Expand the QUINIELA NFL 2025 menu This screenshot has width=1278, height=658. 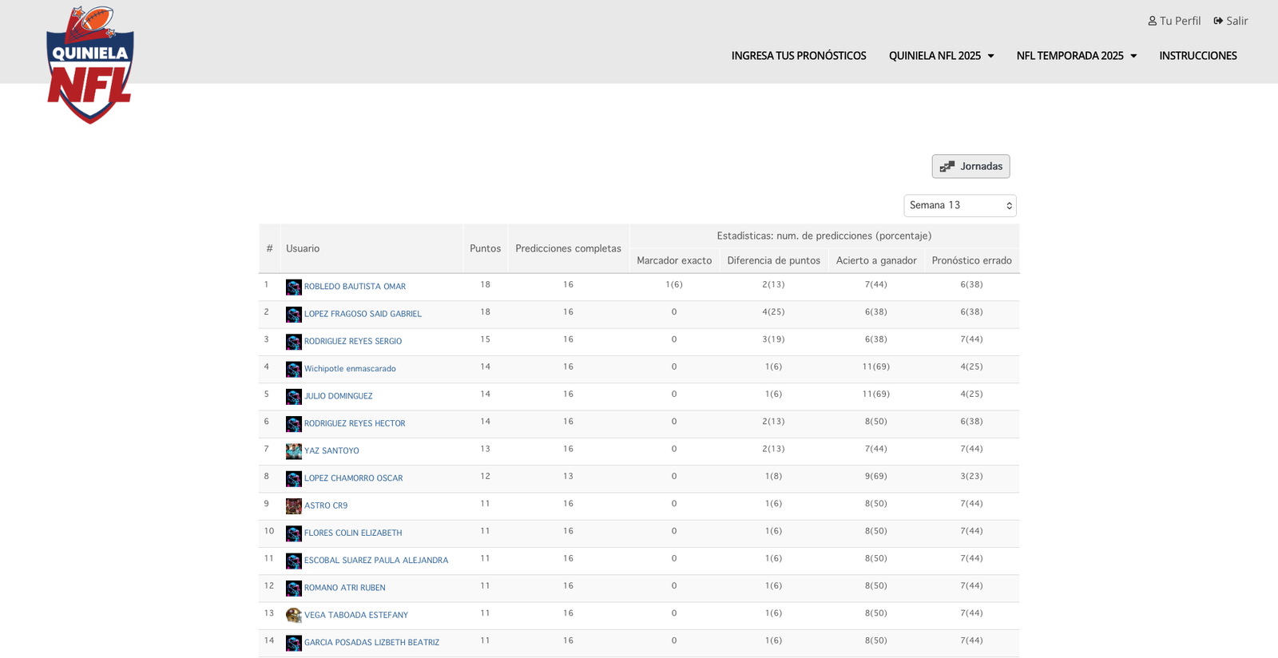(x=941, y=56)
